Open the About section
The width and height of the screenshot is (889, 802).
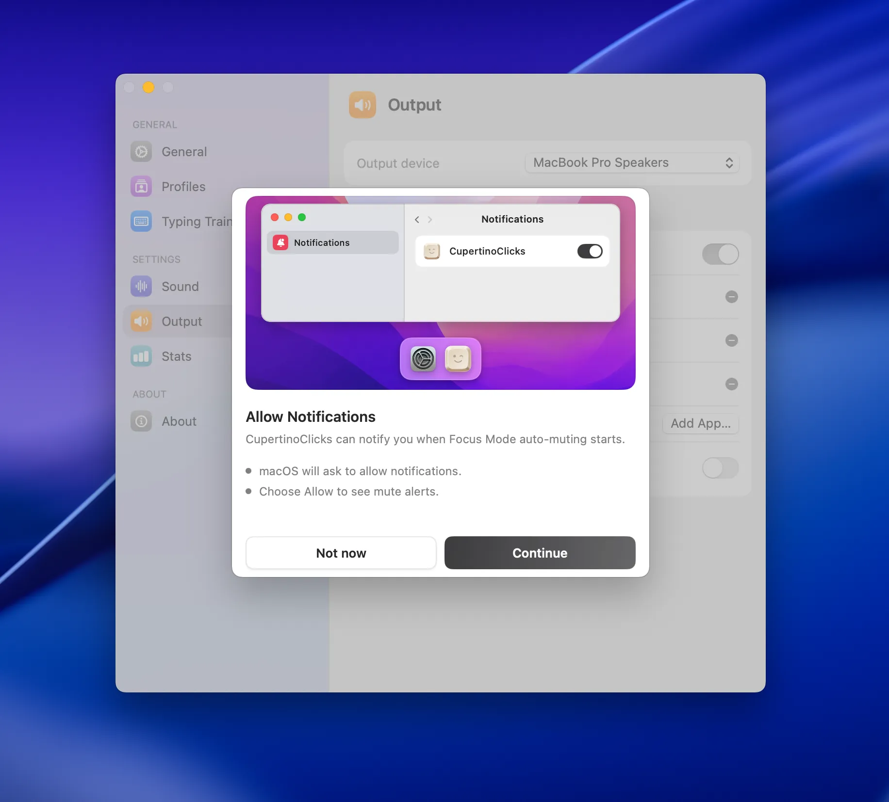177,421
